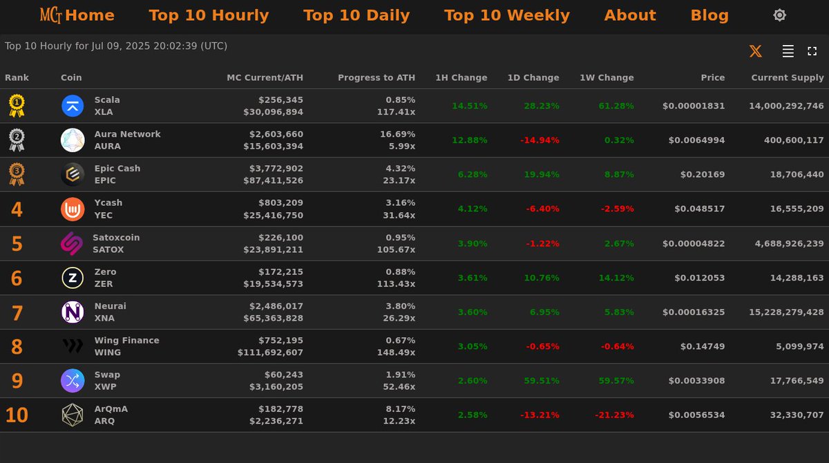Click the silver rank 2 medal
The image size is (829, 463).
coord(17,140)
